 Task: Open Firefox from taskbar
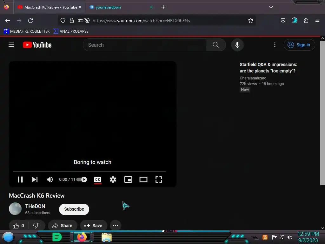(82, 237)
